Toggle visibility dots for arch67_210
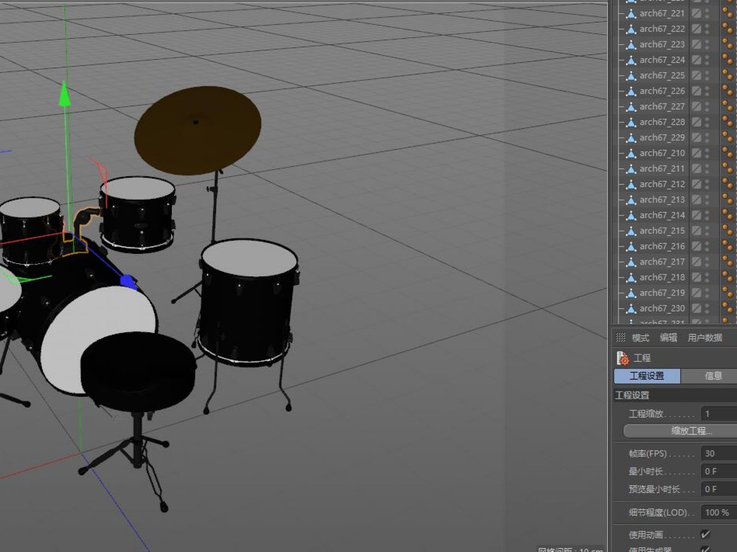Image resolution: width=737 pixels, height=552 pixels. tap(708, 153)
